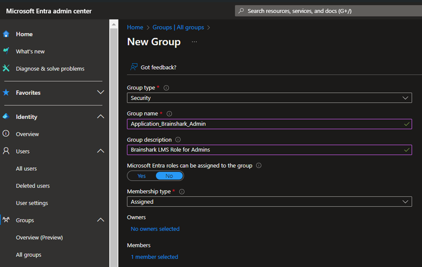
Task: Click the Favorites star icon
Action: pos(6,93)
